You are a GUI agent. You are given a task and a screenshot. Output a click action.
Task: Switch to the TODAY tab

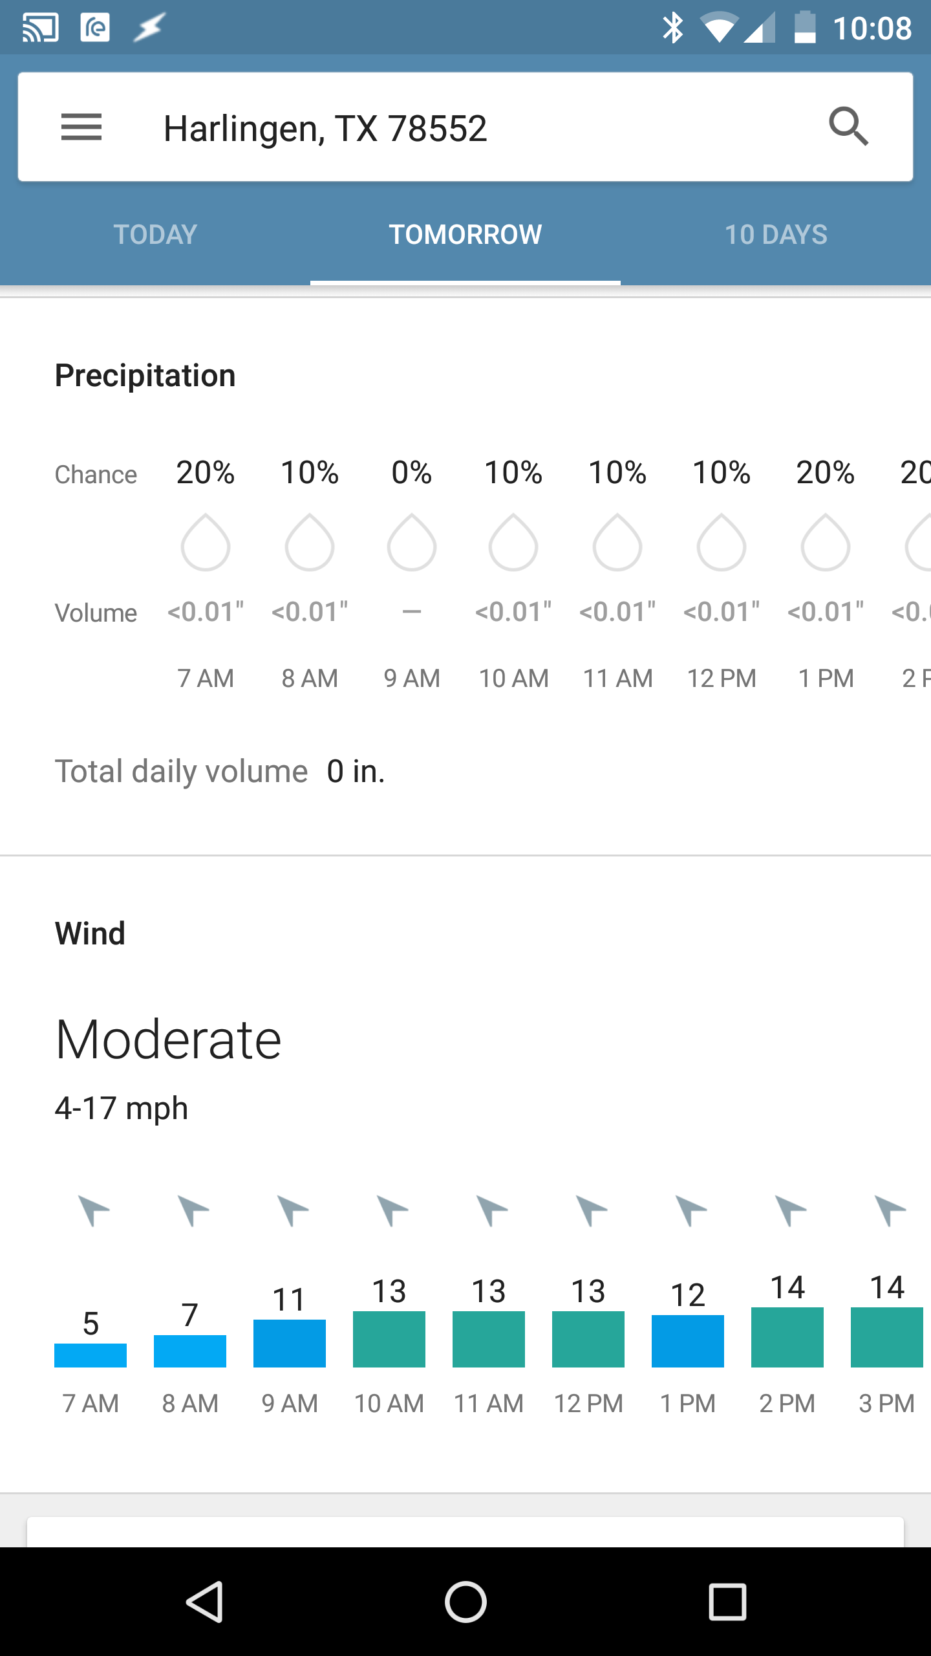155,234
